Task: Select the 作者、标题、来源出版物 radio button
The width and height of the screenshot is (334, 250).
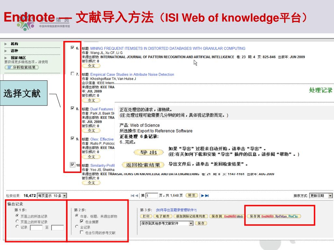Action: [x=77, y=216]
